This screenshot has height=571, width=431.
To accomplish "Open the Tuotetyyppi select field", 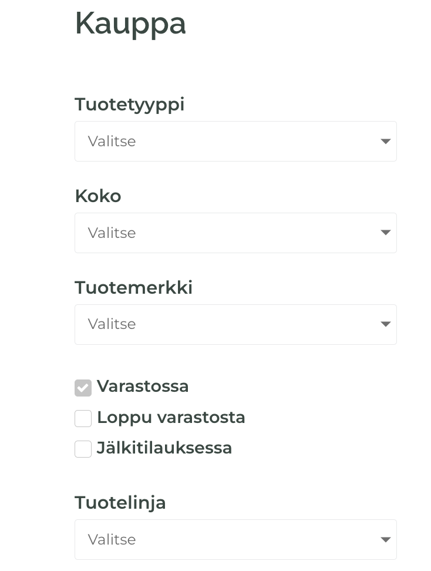I will tap(235, 142).
